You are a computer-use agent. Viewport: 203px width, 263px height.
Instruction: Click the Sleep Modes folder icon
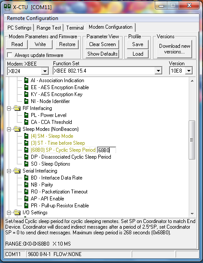(17, 129)
